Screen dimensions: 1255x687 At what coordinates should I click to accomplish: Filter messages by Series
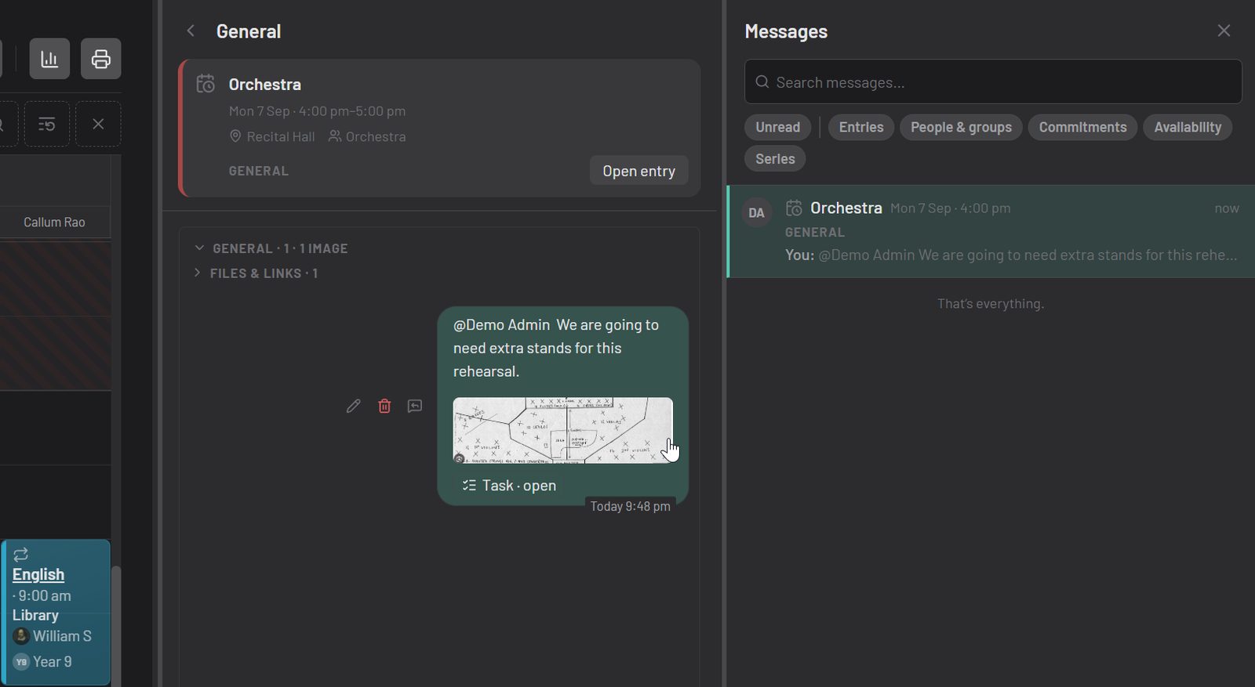[775, 159]
